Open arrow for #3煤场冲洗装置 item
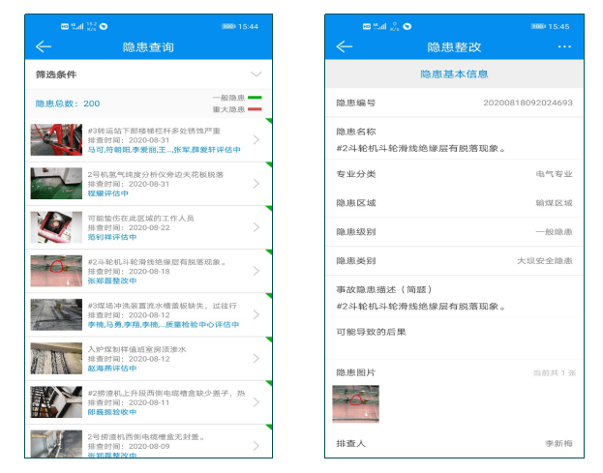The width and height of the screenshot is (603, 473). point(256,314)
